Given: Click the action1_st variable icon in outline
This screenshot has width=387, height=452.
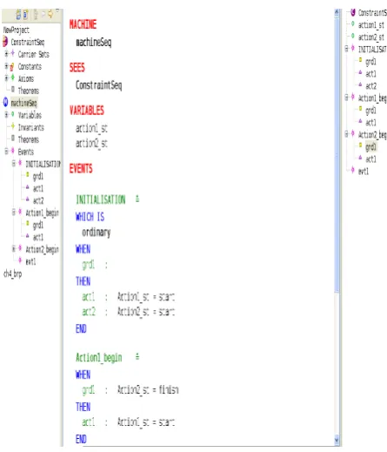Looking at the screenshot, I should (353, 24).
